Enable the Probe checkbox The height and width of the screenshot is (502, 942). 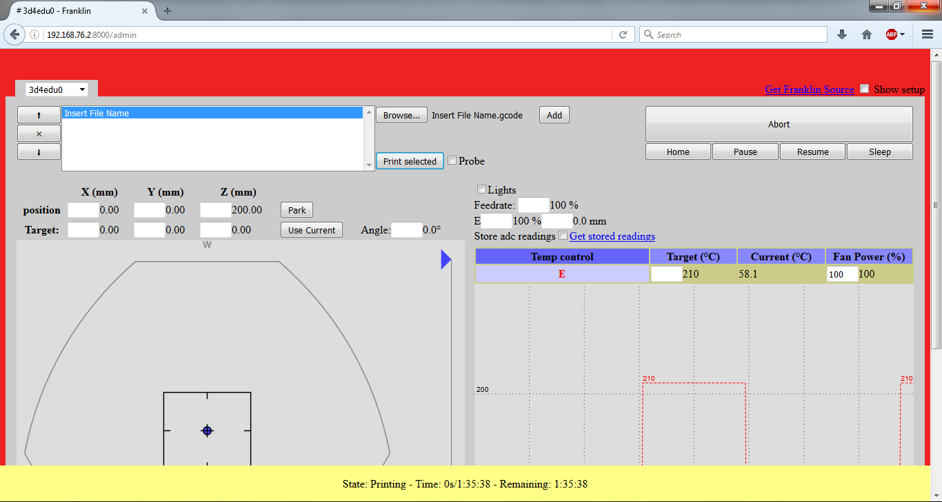[x=452, y=160]
